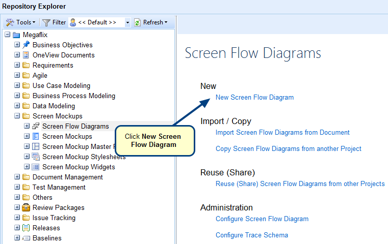Expand the Test Management folder
Viewport: 388px width, 244px height.
tap(17, 187)
